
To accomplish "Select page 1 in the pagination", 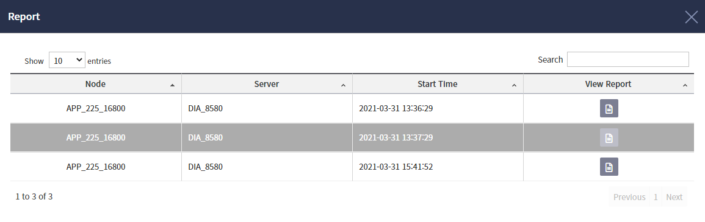I will 656,197.
